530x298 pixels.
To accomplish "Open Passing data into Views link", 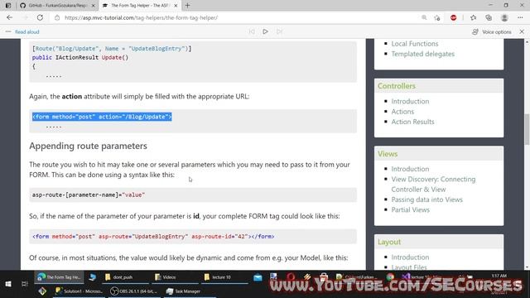I will point(427,199).
